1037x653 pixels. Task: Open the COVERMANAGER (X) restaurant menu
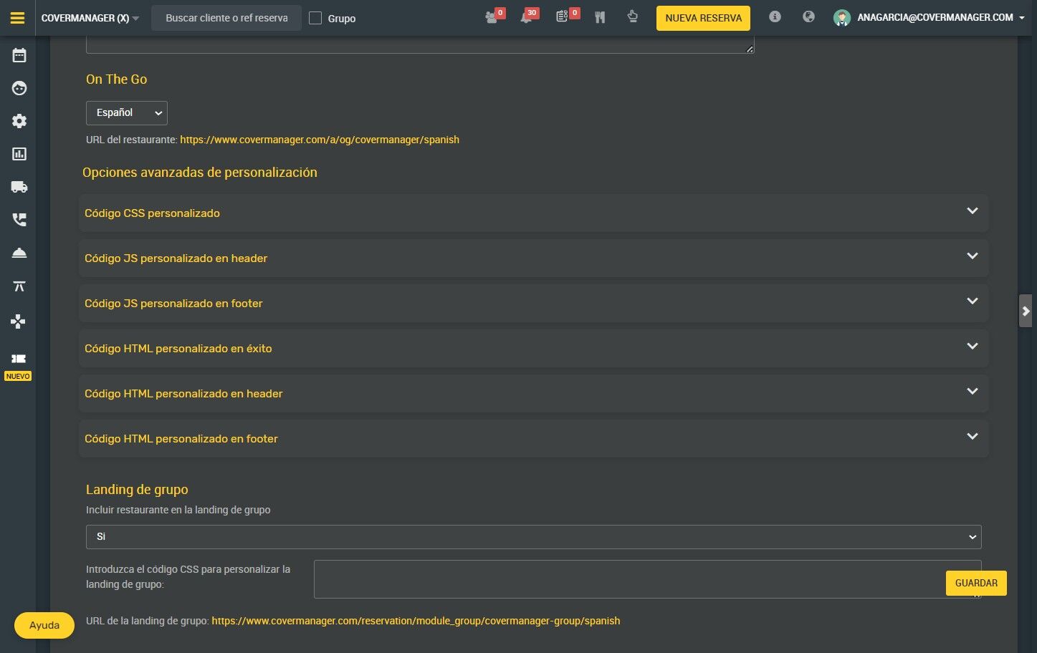[90, 18]
